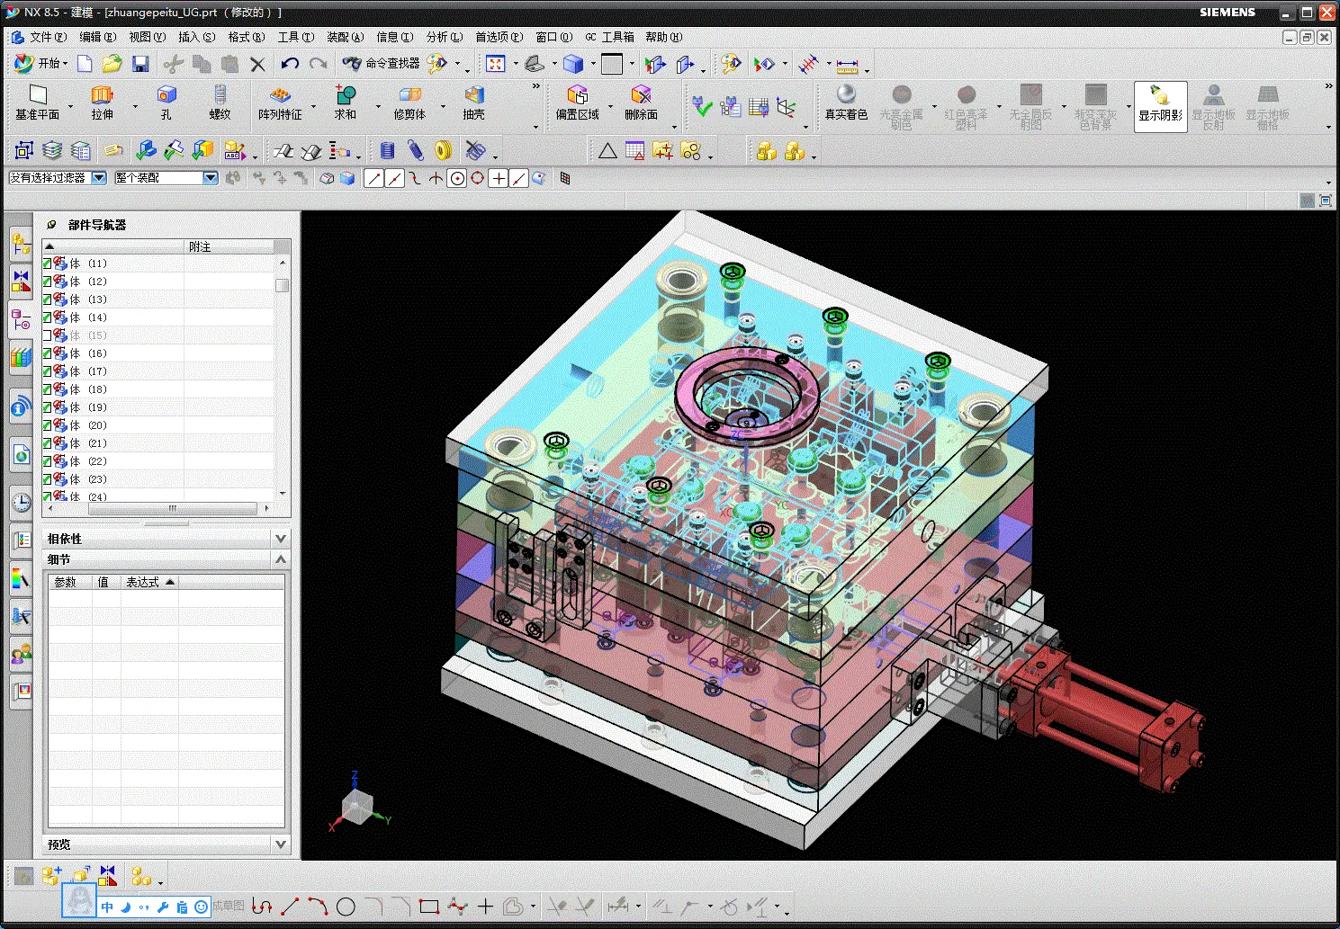Enable the unchecked 体 (15) checkbox
This screenshot has height=929, width=1340.
pos(48,335)
